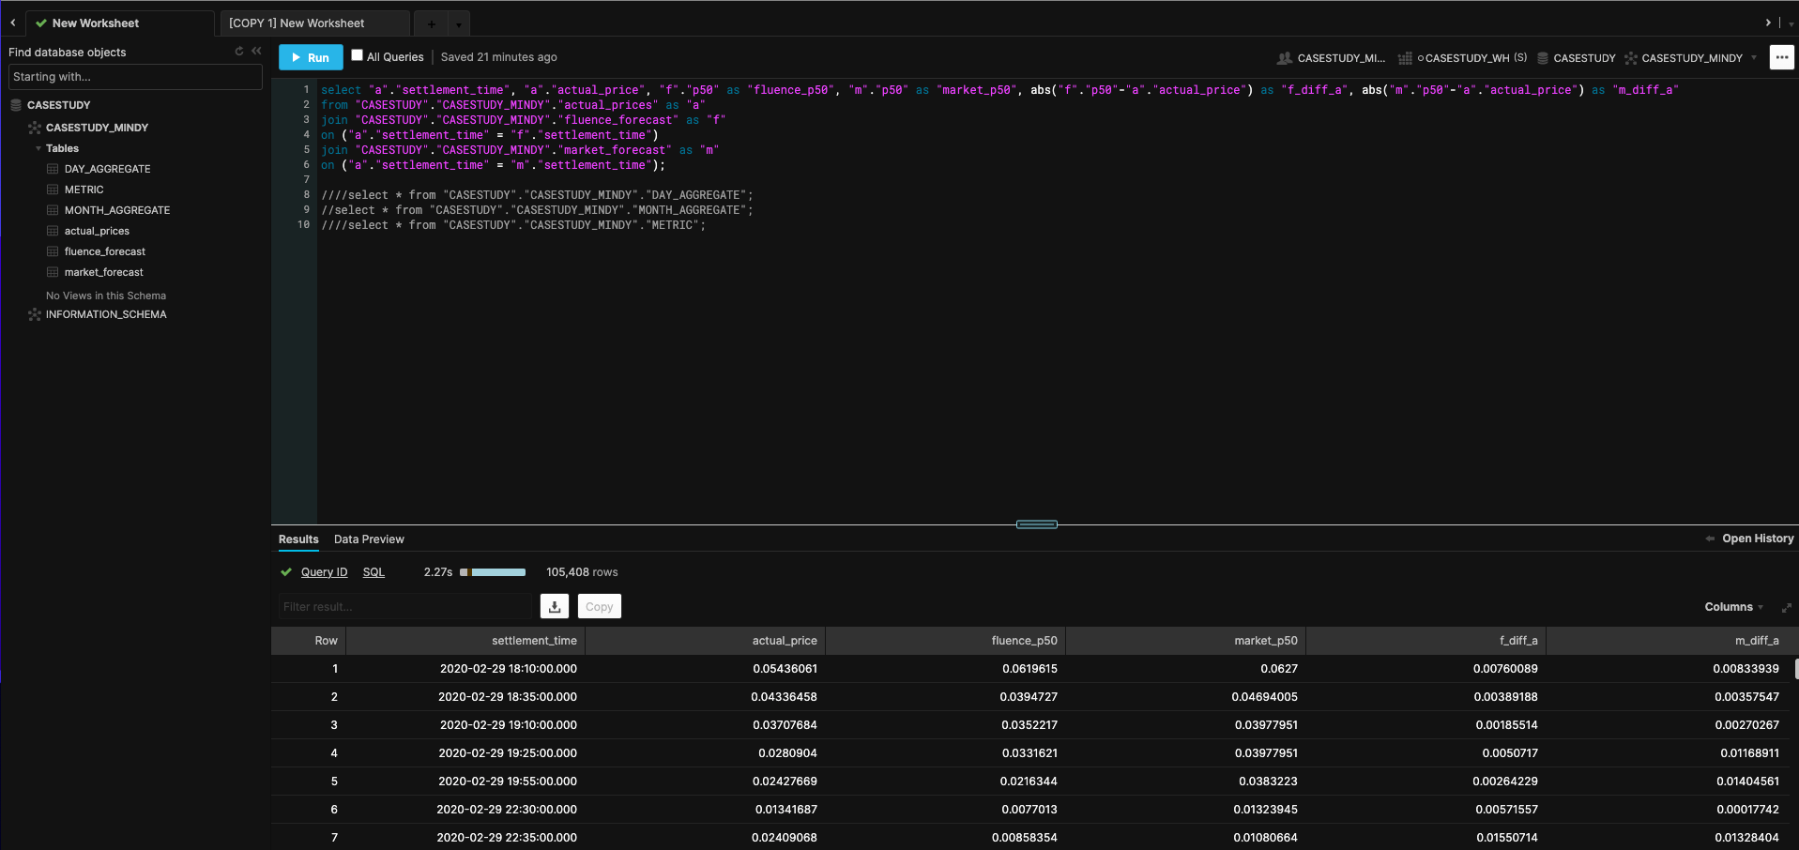Click the green checkmark on New Worksheet tab
The width and height of the screenshot is (1799, 850).
[x=41, y=23]
